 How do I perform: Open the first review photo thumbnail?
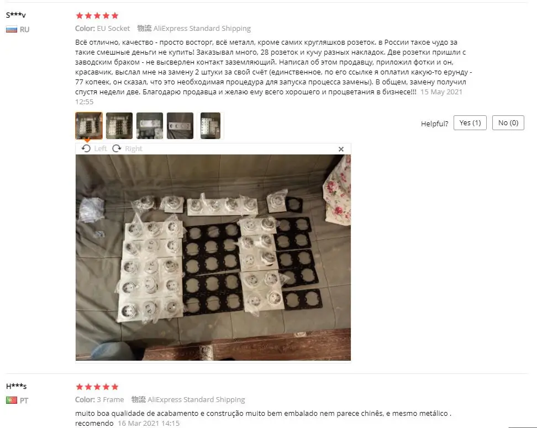point(89,125)
